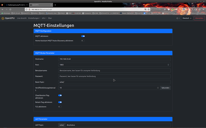Open the CUBE bookmark folder
The height and width of the screenshot is (128, 206).
(95, 13)
